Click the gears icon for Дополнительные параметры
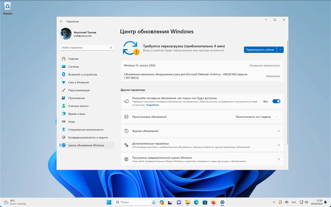 point(126,145)
